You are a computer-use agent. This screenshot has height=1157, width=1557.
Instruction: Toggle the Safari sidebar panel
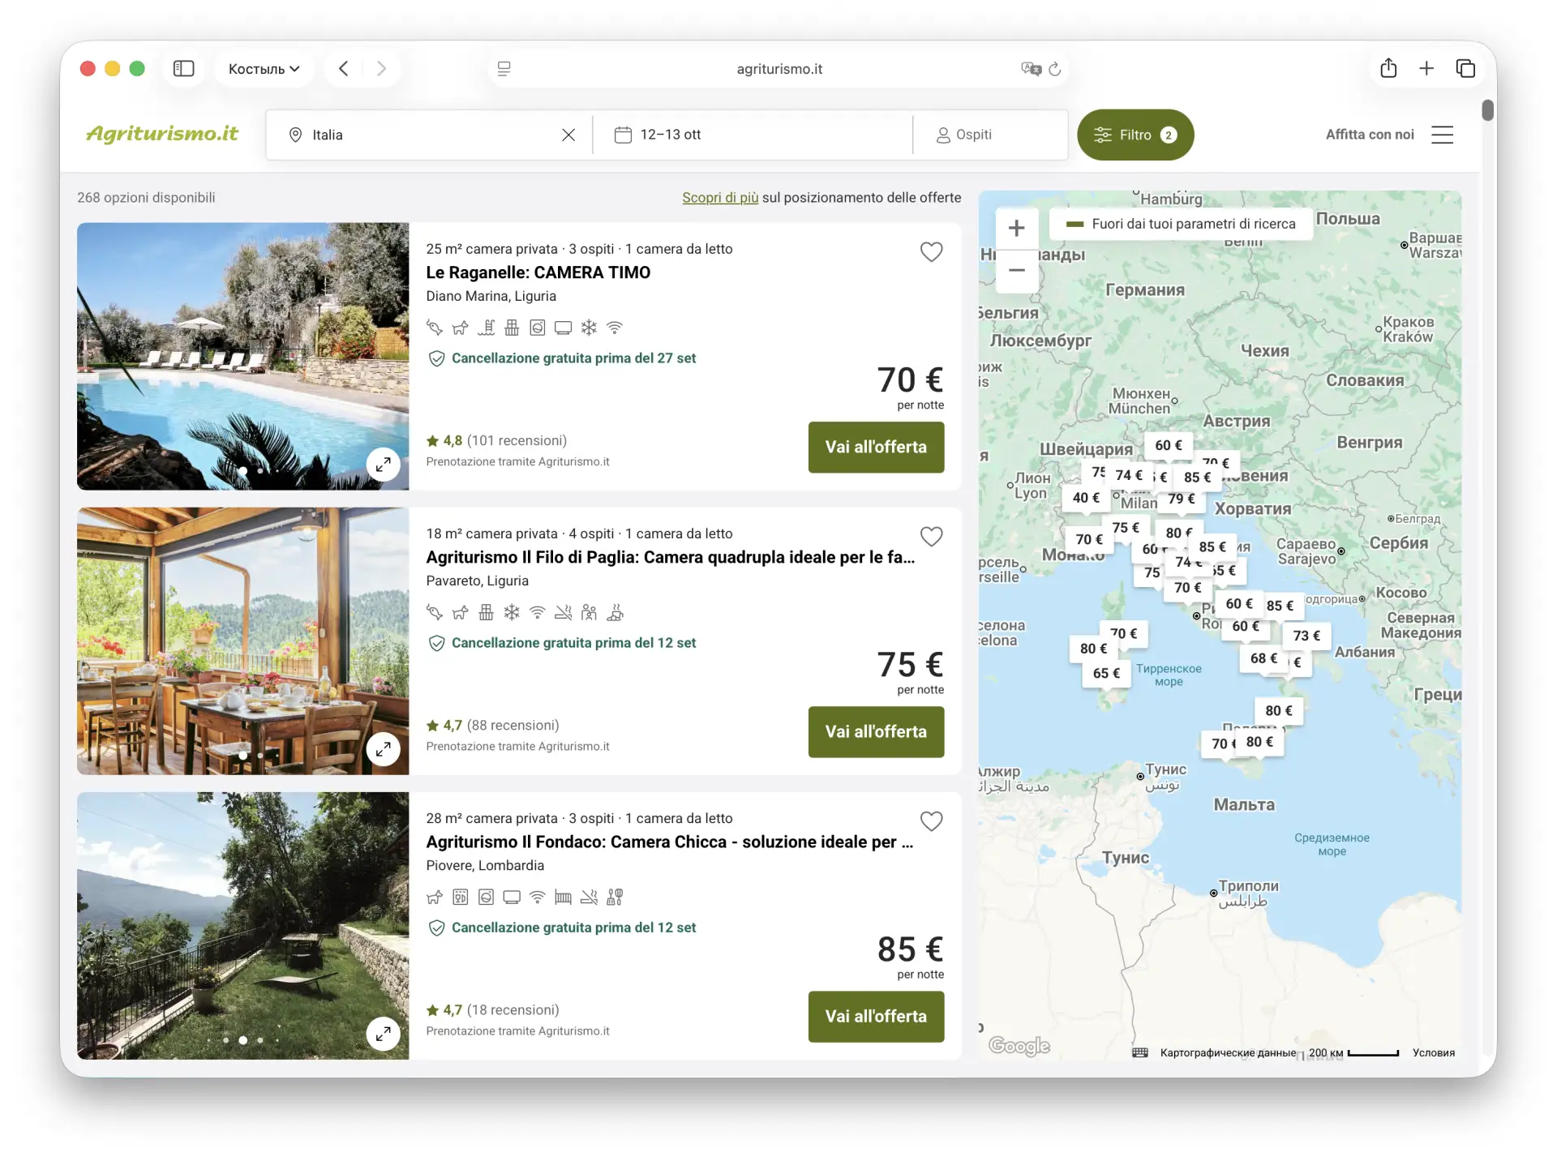pyautogui.click(x=184, y=69)
